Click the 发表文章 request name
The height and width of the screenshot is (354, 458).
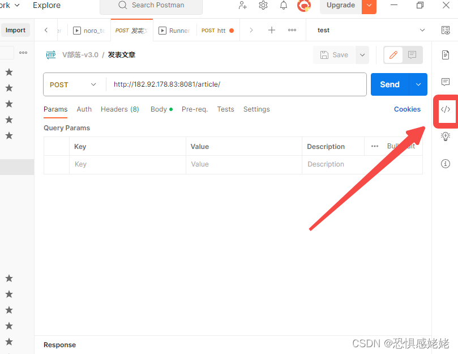click(122, 55)
